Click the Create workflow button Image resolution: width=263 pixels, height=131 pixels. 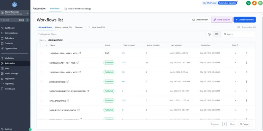[245, 20]
